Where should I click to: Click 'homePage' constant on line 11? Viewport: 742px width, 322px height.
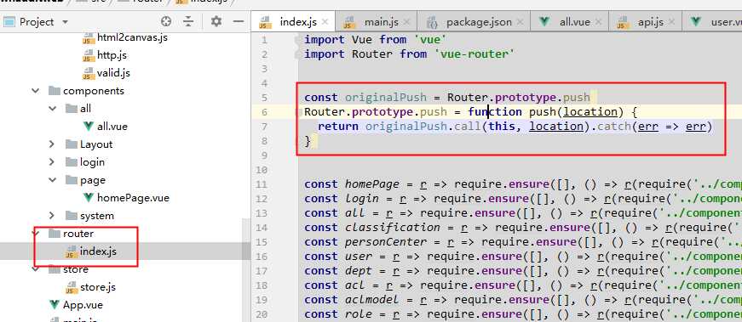(372, 184)
